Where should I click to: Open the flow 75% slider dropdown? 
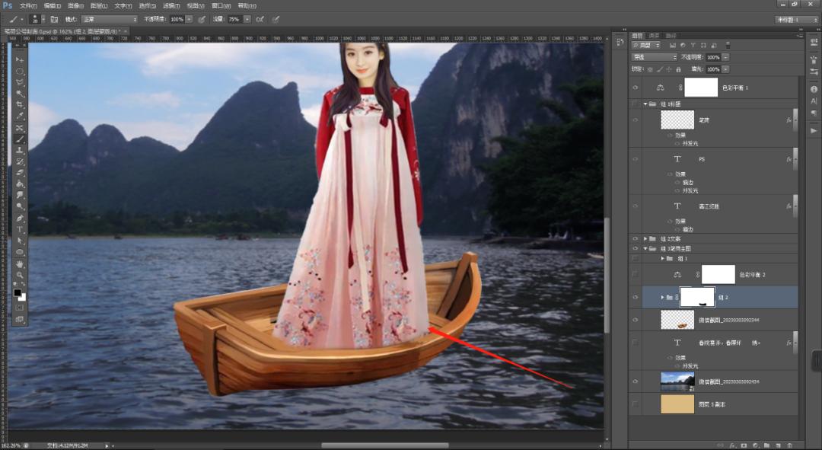tap(247, 19)
